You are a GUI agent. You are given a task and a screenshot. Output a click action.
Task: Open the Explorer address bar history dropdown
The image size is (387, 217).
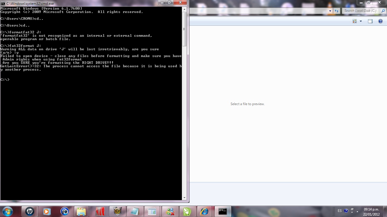pos(330,11)
